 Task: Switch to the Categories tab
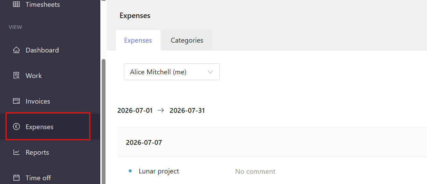tap(187, 40)
